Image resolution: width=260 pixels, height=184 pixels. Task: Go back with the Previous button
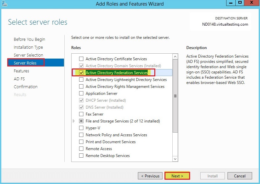150,176
